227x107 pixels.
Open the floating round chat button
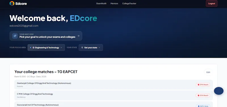click(x=219, y=91)
